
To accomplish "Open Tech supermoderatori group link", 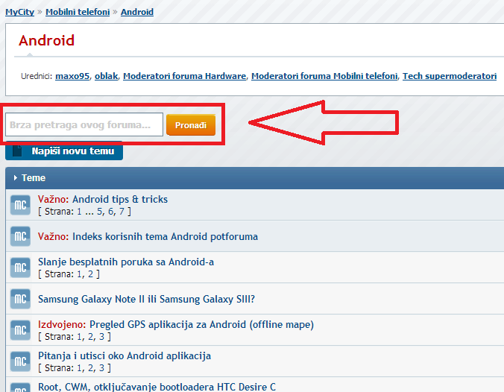I will [x=450, y=76].
